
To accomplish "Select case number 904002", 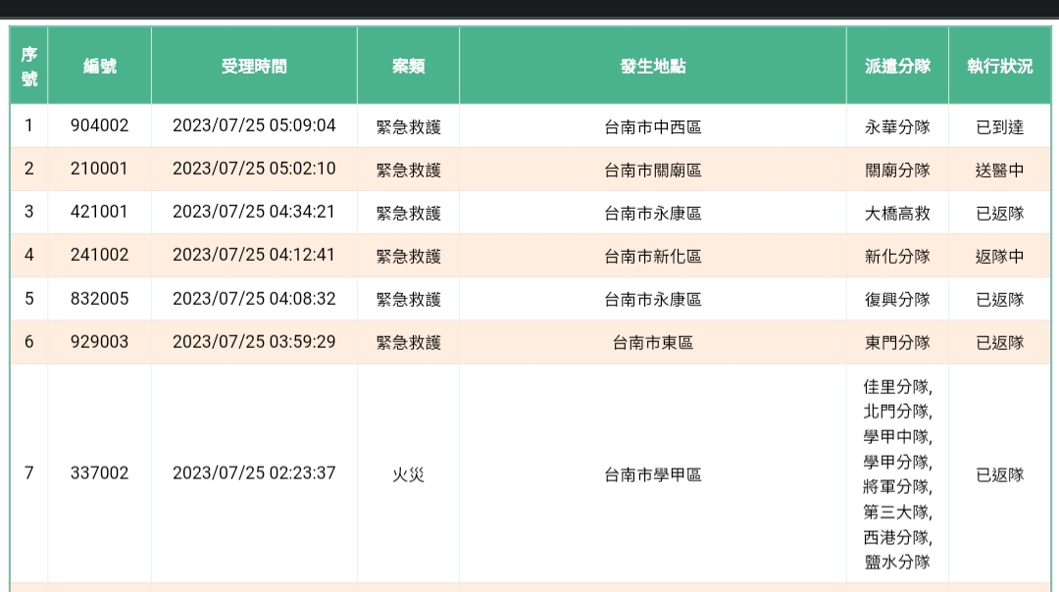I will (99, 126).
